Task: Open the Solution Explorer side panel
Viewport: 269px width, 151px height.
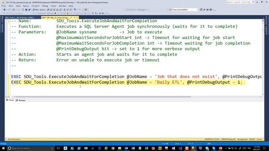Action: (266, 25)
